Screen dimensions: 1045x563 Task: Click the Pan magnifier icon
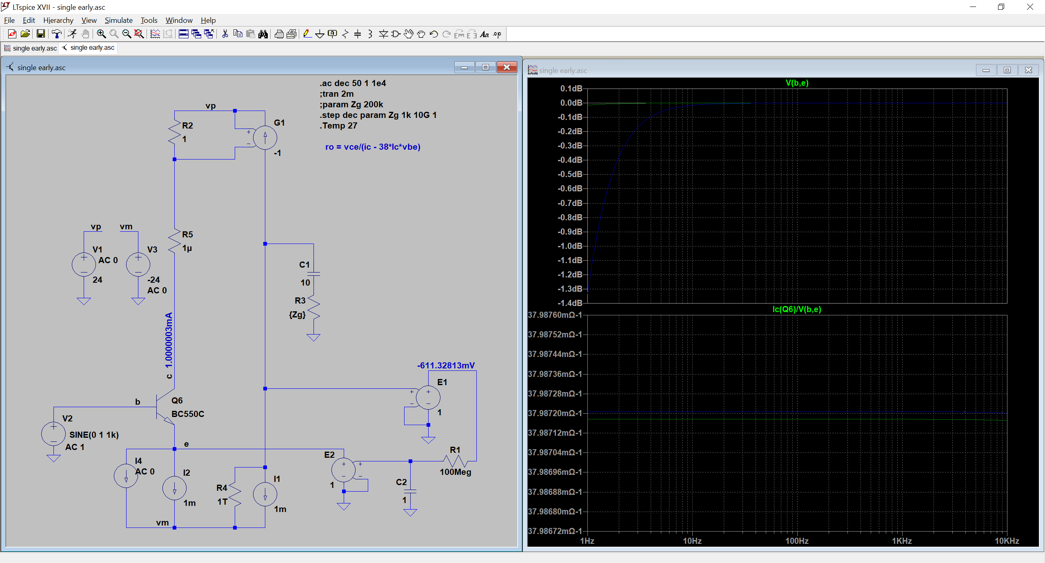point(114,34)
